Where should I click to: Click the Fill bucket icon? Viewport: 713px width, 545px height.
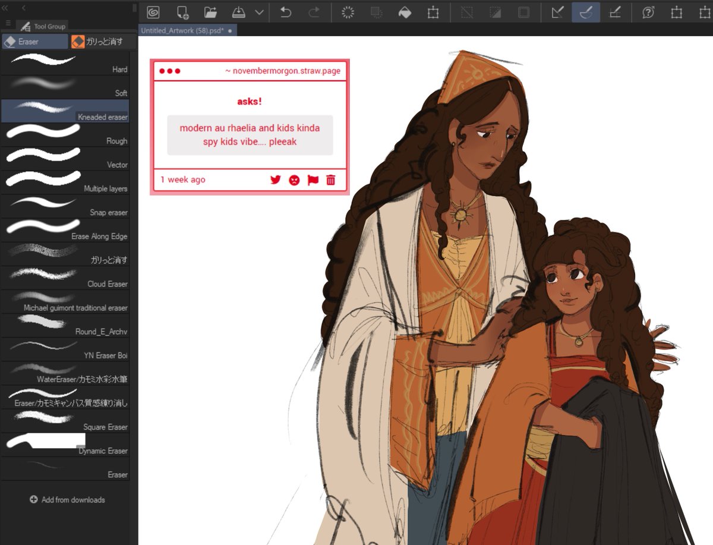[x=405, y=12]
